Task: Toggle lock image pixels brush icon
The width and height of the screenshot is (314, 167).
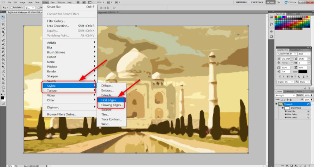Action: [x=285, y=100]
